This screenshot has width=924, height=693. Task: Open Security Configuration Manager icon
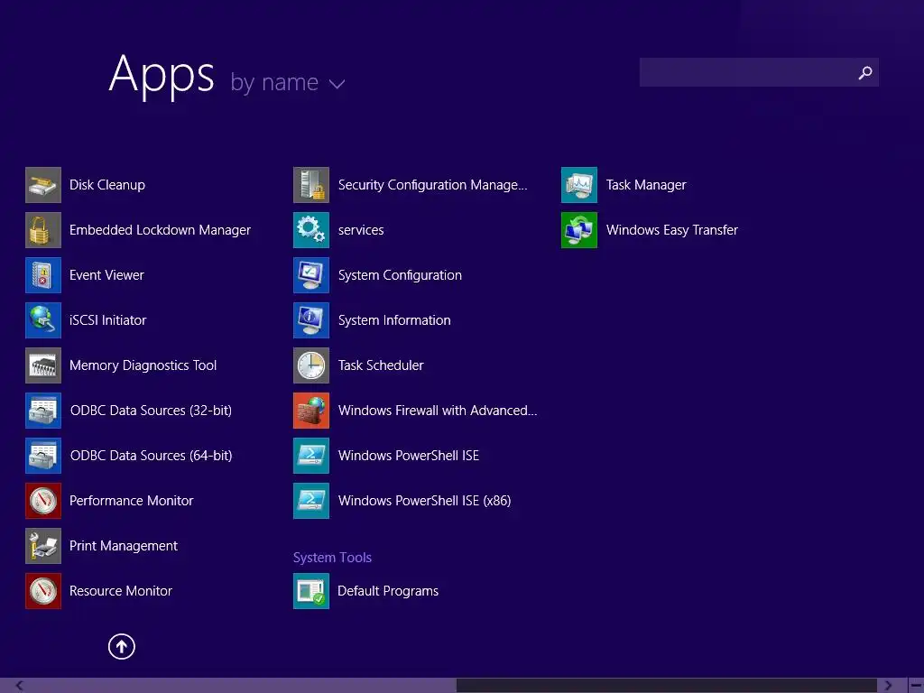click(x=311, y=185)
